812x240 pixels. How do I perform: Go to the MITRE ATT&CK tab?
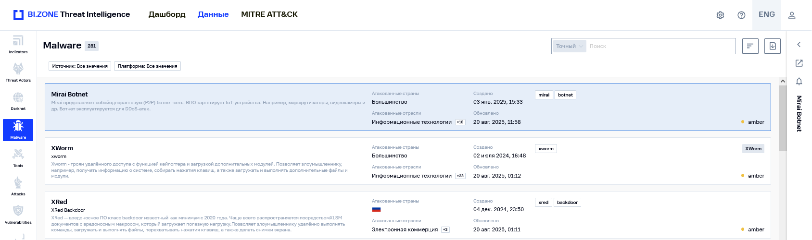(269, 14)
